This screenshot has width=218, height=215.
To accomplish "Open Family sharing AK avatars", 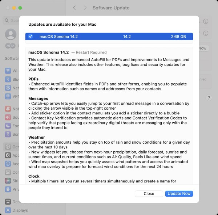I will [x=10, y=46].
